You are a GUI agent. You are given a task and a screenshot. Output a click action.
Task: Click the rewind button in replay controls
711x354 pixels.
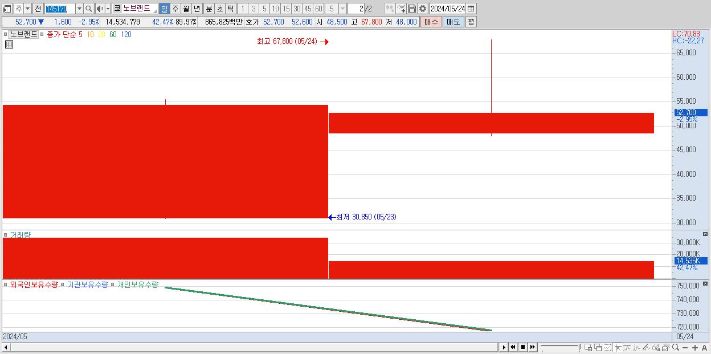513,347
